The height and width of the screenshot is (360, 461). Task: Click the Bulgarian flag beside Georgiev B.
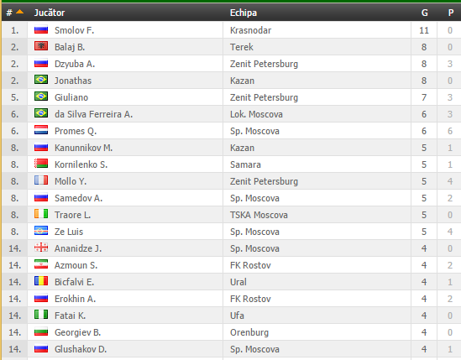point(41,331)
